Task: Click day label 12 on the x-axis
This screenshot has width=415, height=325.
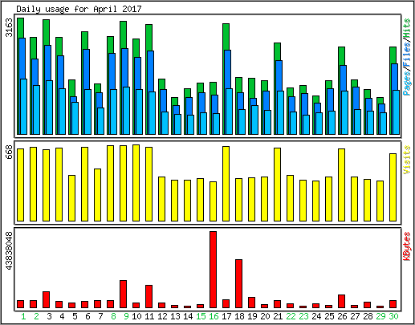Action: tap(162, 316)
